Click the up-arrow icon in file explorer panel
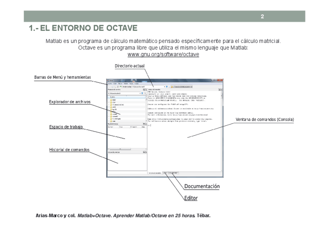The width and height of the screenshot is (329, 232). [142, 93]
